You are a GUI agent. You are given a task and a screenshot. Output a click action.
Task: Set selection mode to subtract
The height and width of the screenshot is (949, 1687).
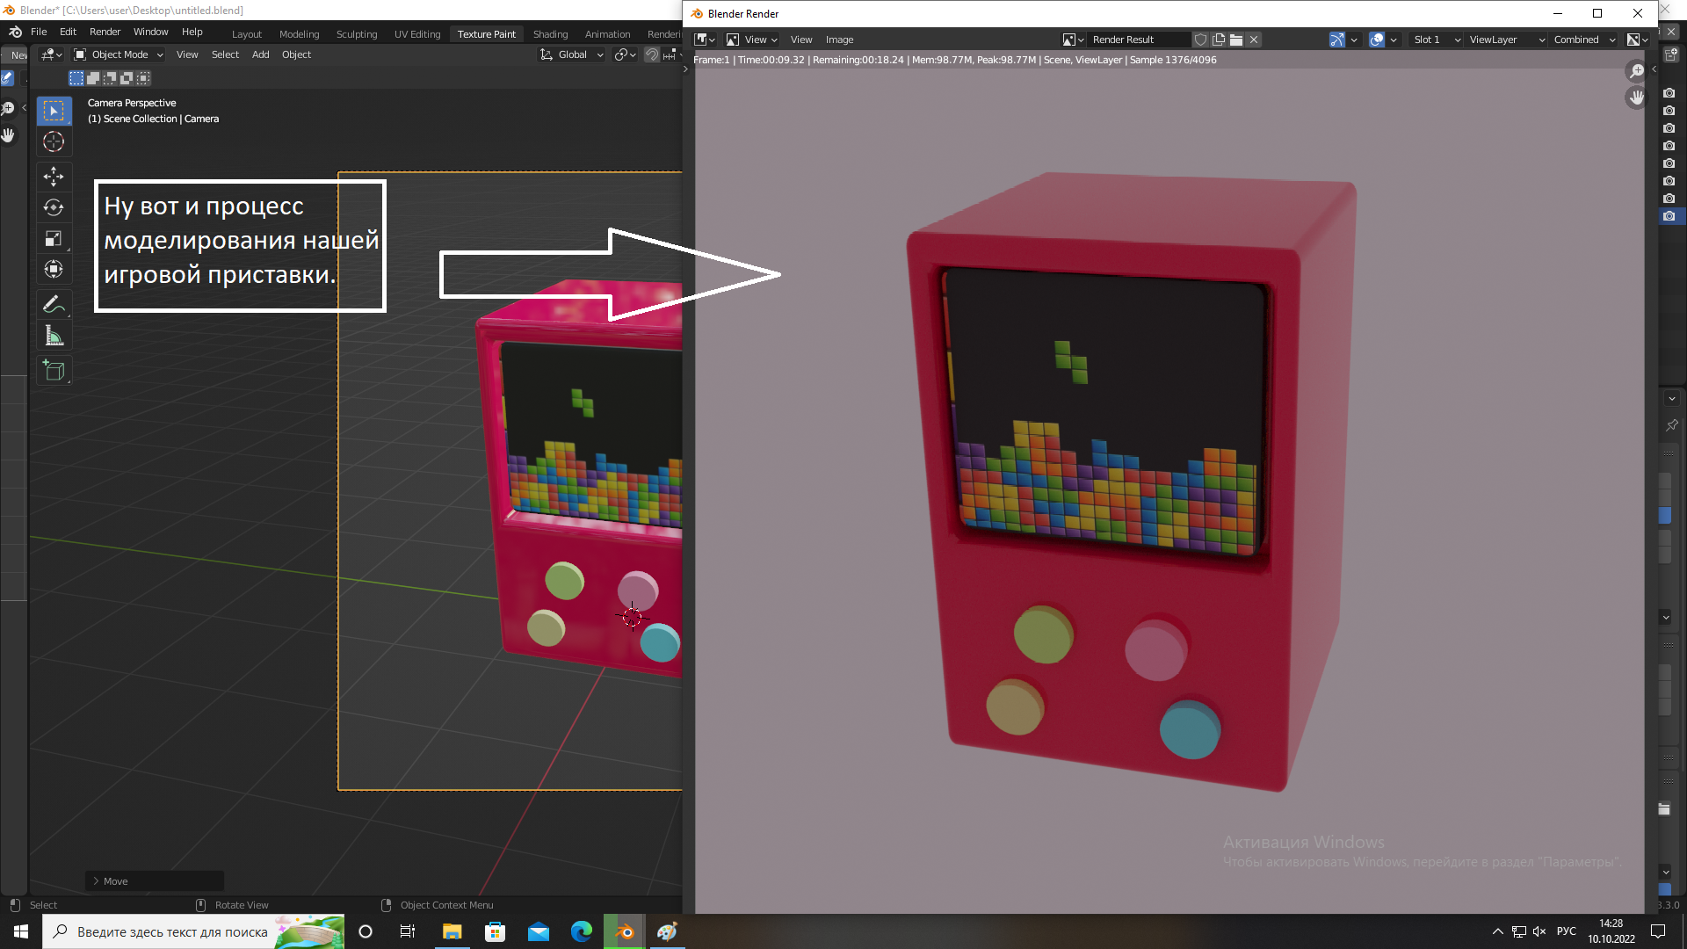pyautogui.click(x=110, y=78)
